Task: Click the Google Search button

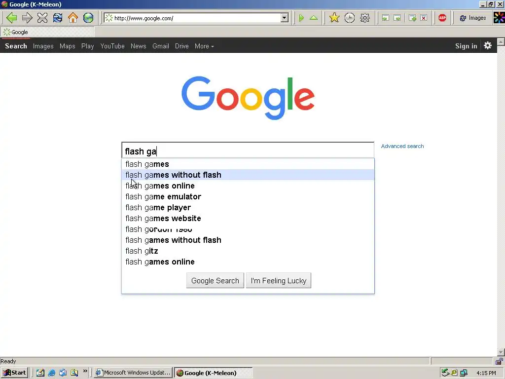Action: coord(215,280)
